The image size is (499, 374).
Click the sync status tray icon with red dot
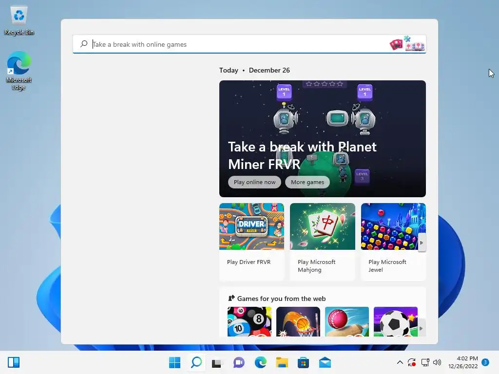click(x=411, y=362)
